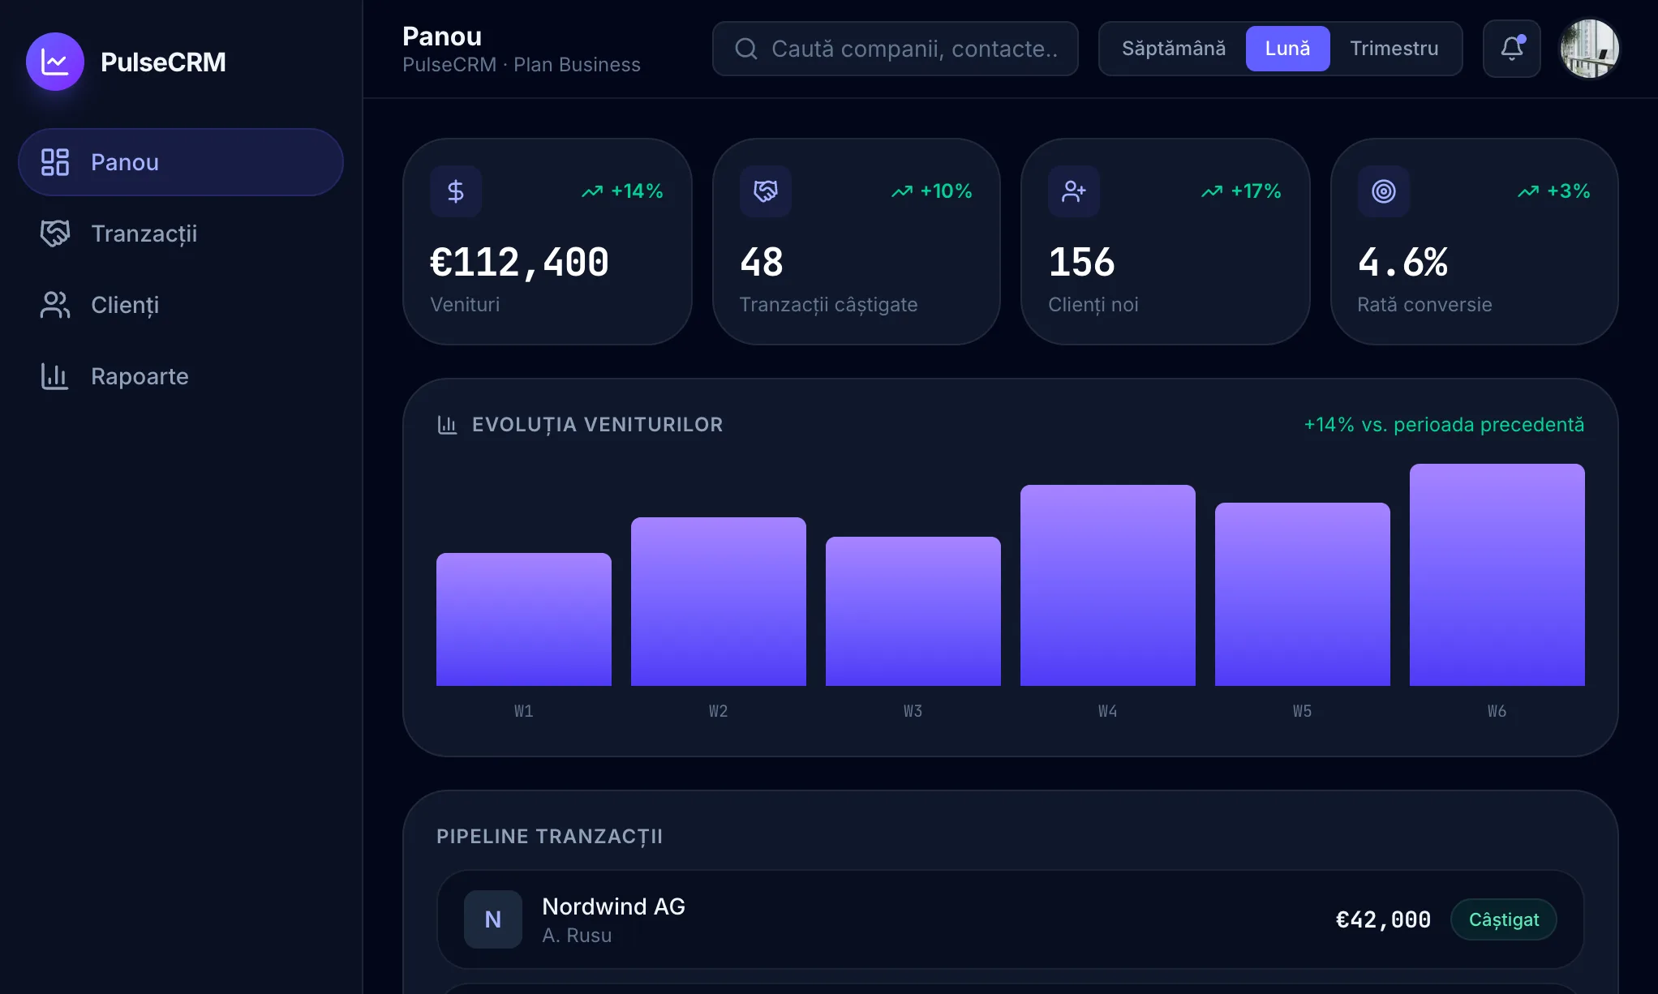Click the Clienți people icon in sidebar
The image size is (1658, 994).
(x=55, y=305)
